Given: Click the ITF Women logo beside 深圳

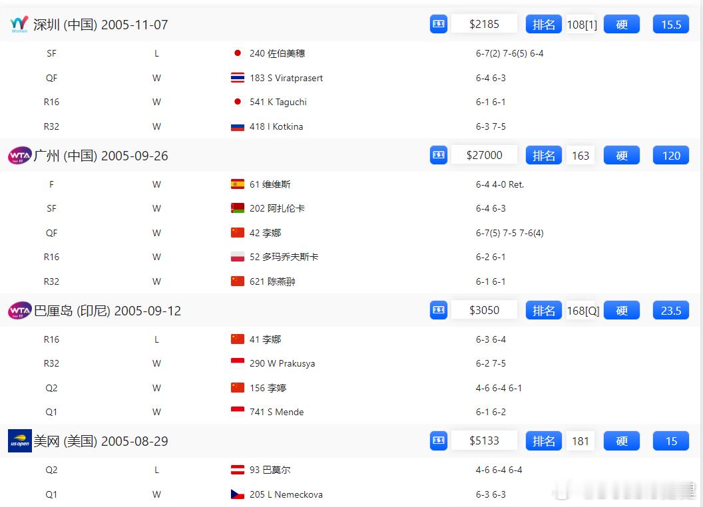Looking at the screenshot, I should click(19, 24).
